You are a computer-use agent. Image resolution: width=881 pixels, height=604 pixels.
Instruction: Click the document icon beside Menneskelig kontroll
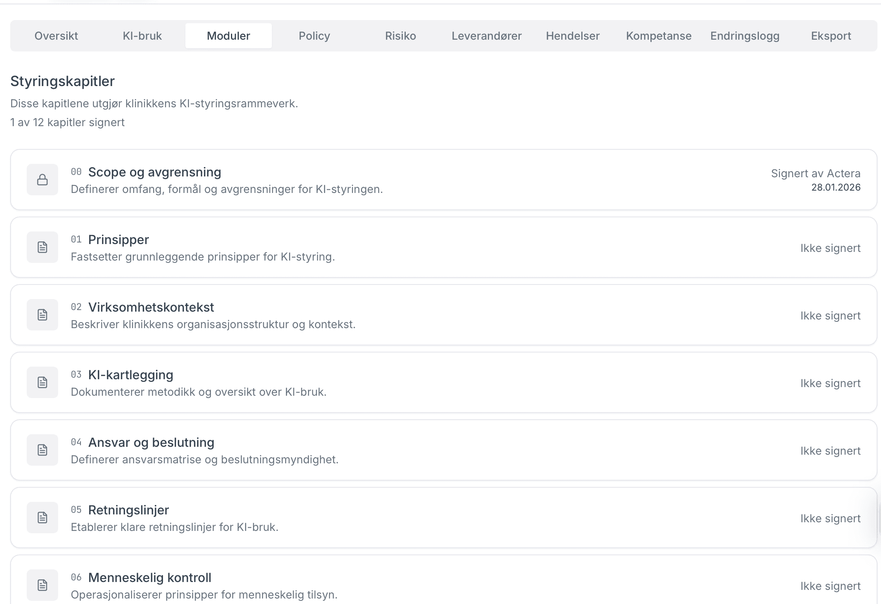(x=42, y=585)
